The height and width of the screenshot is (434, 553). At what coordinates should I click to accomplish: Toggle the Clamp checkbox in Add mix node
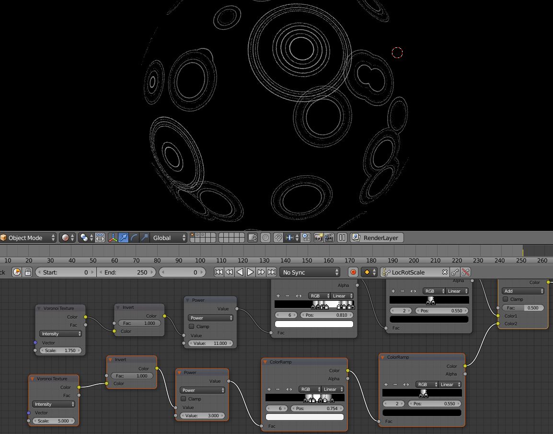[x=506, y=299]
